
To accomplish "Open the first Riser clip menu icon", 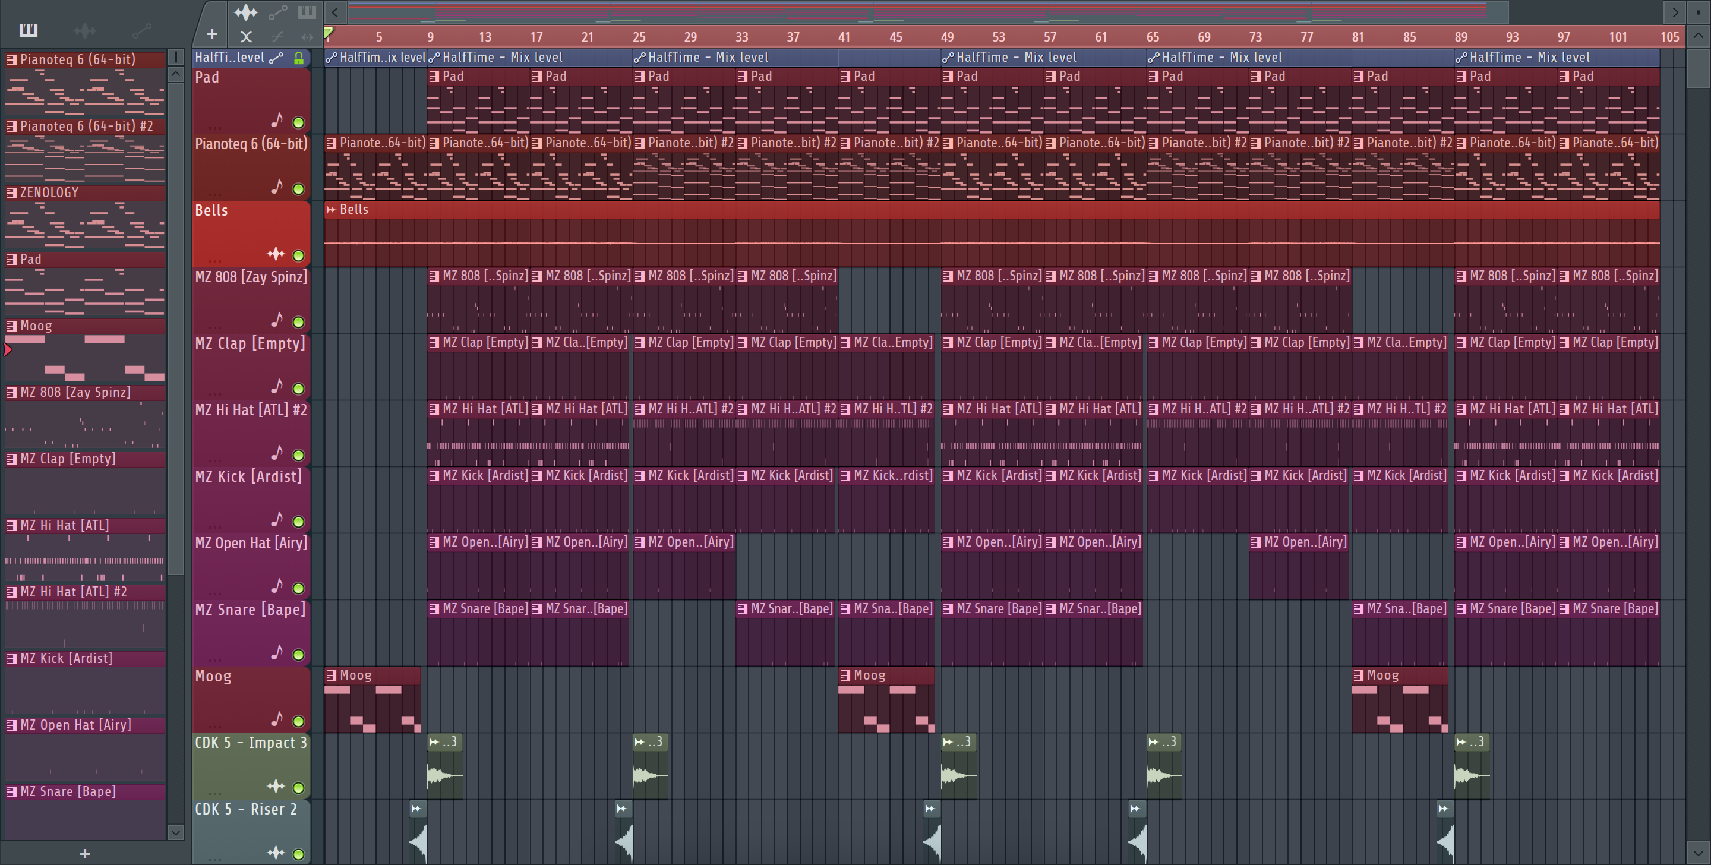I will (x=416, y=808).
